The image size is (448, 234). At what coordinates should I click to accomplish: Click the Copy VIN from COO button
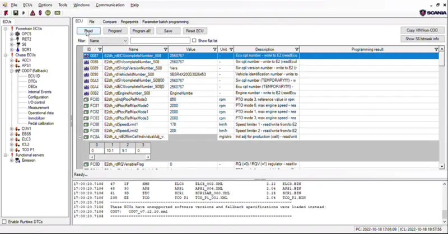[x=422, y=30]
